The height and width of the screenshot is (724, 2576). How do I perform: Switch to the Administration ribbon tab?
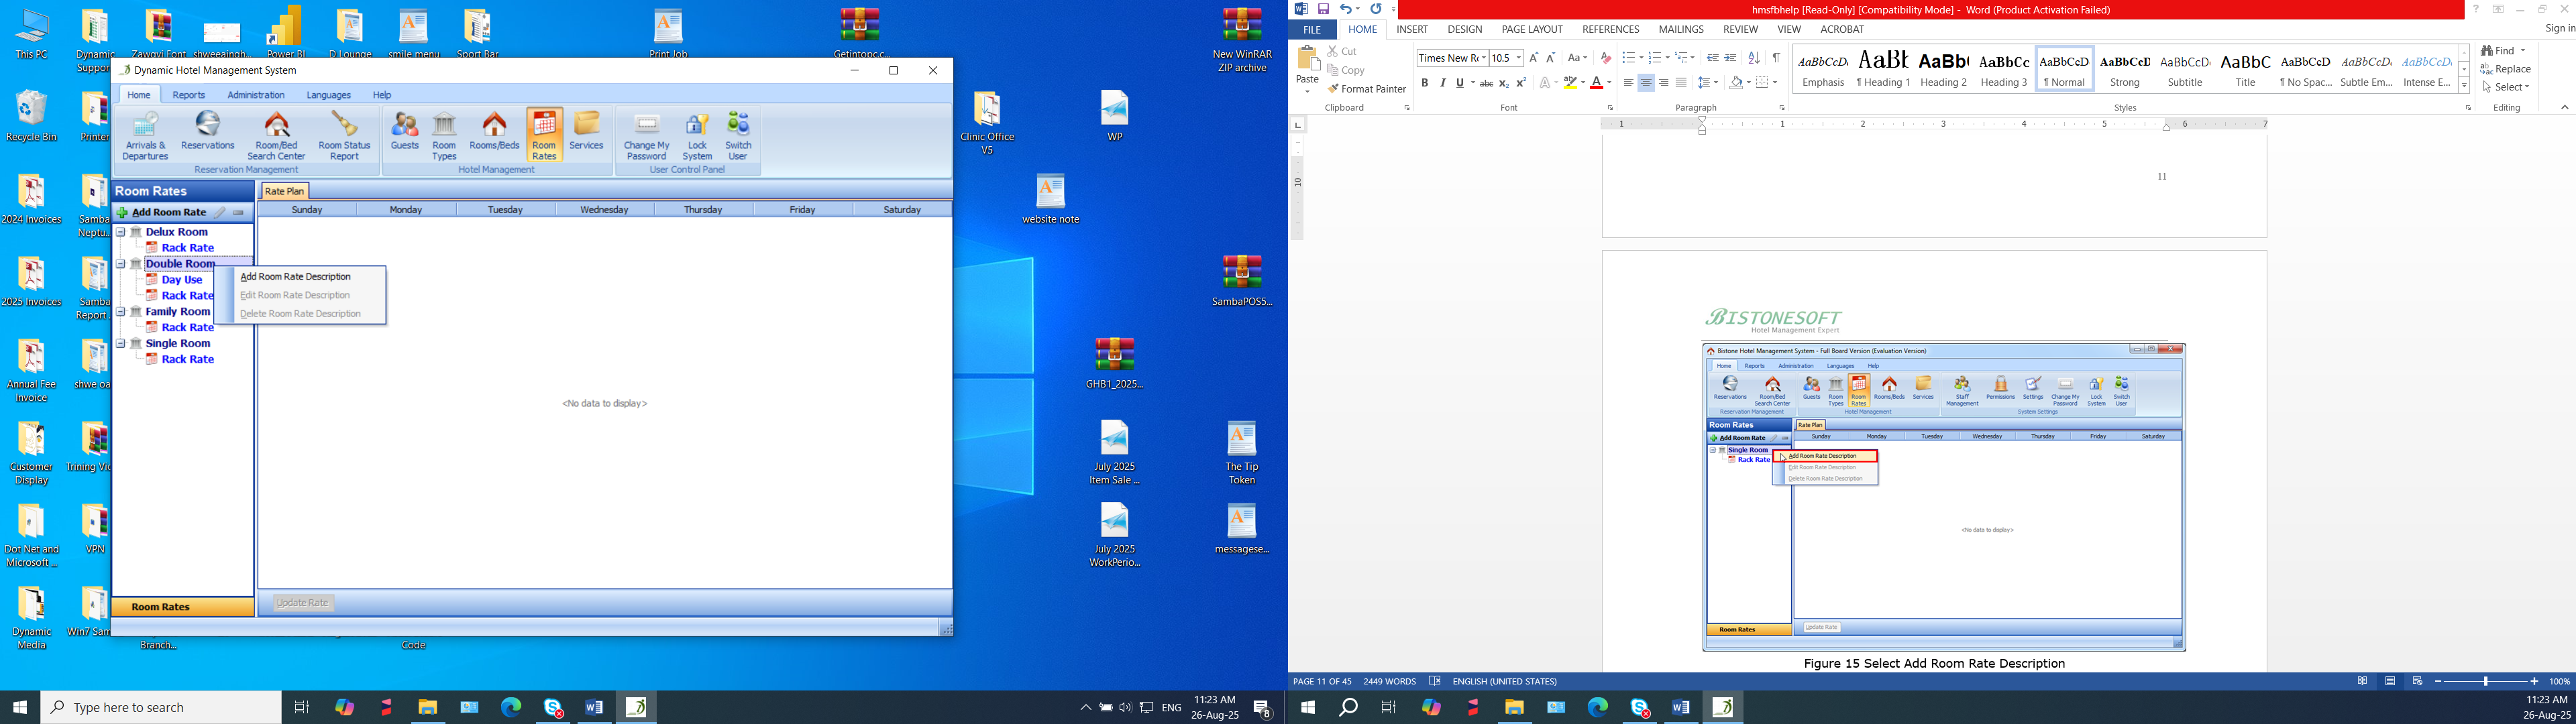256,95
